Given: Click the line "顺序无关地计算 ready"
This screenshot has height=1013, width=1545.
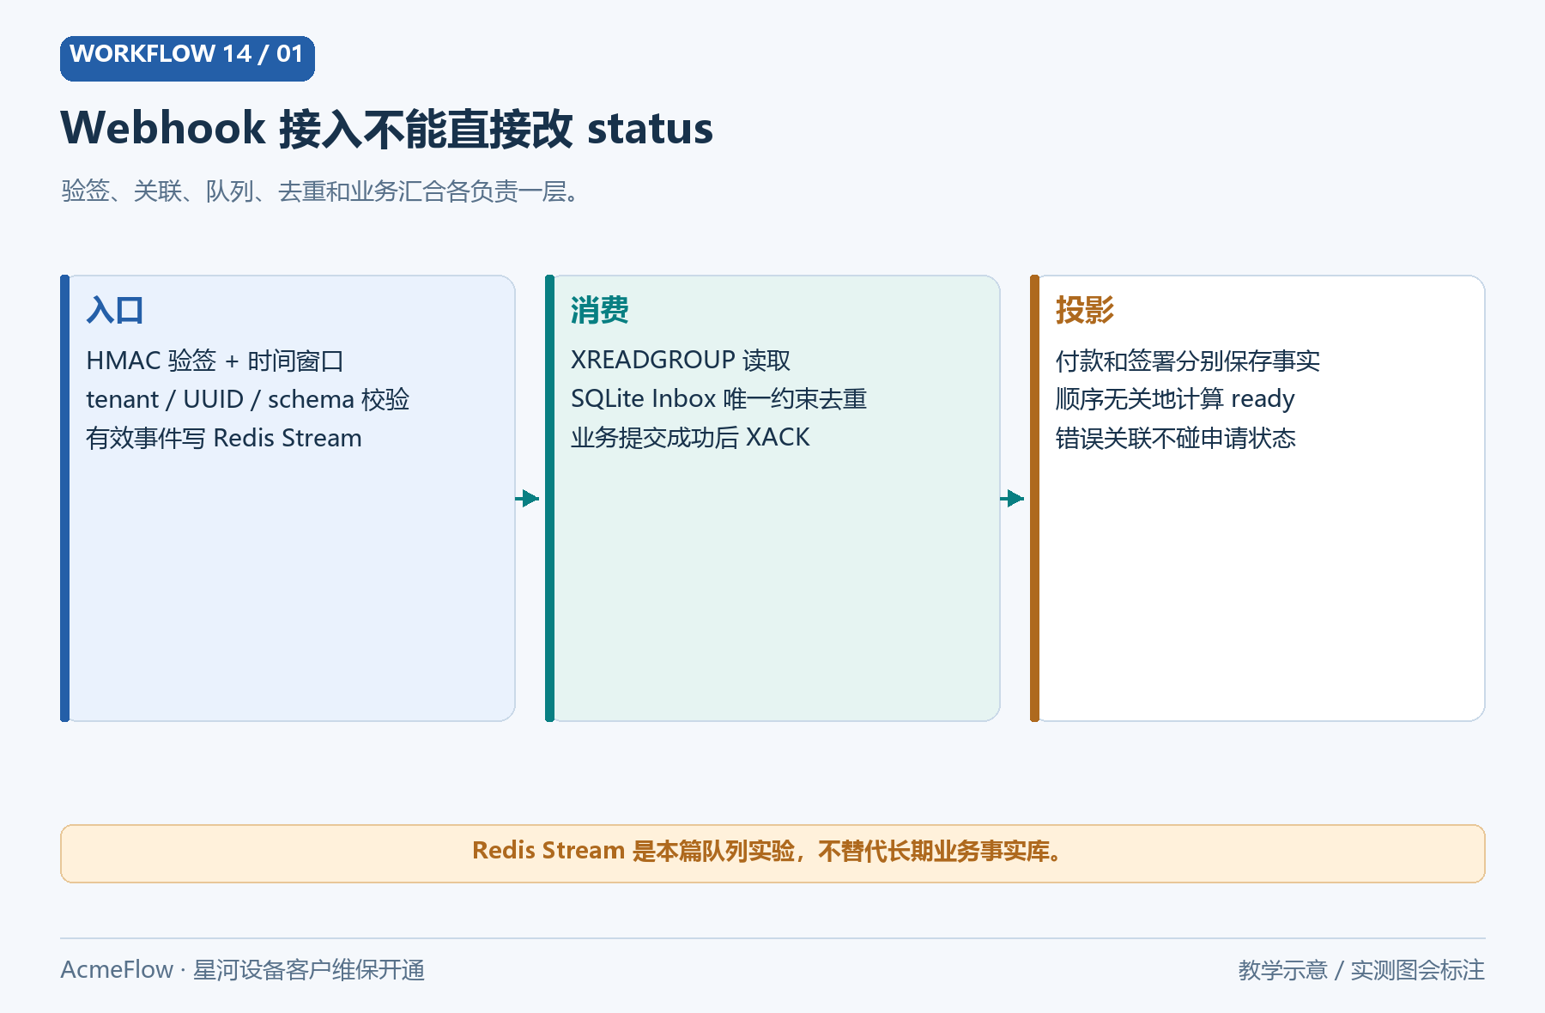Looking at the screenshot, I should pos(1175,399).
